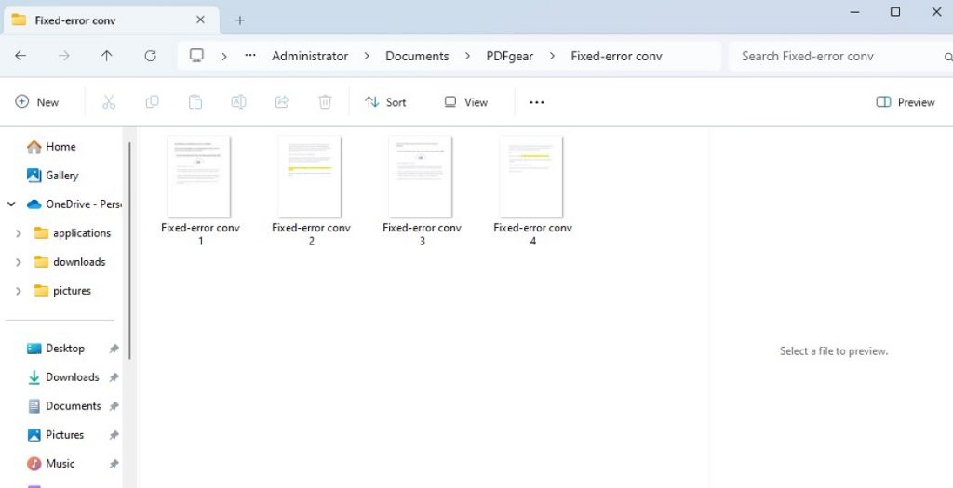953x488 pixels.
Task: Click the Share icon in toolbar
Action: pyautogui.click(x=281, y=102)
